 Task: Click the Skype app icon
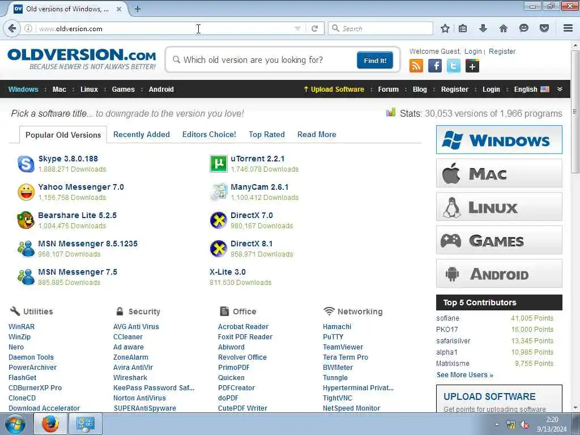(26, 164)
